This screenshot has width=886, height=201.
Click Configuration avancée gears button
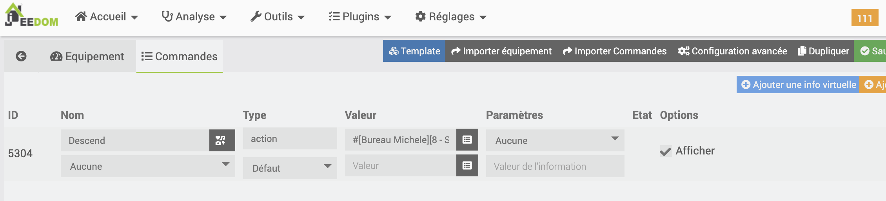coord(732,51)
